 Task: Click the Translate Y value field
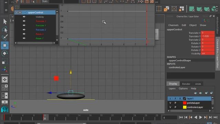click(208, 36)
